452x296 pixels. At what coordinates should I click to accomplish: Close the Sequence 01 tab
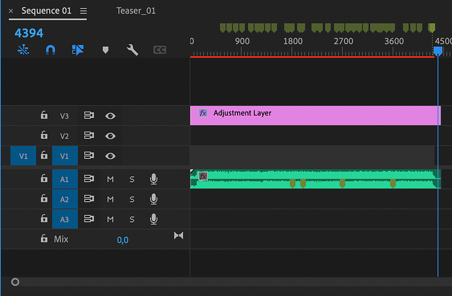pyautogui.click(x=11, y=11)
